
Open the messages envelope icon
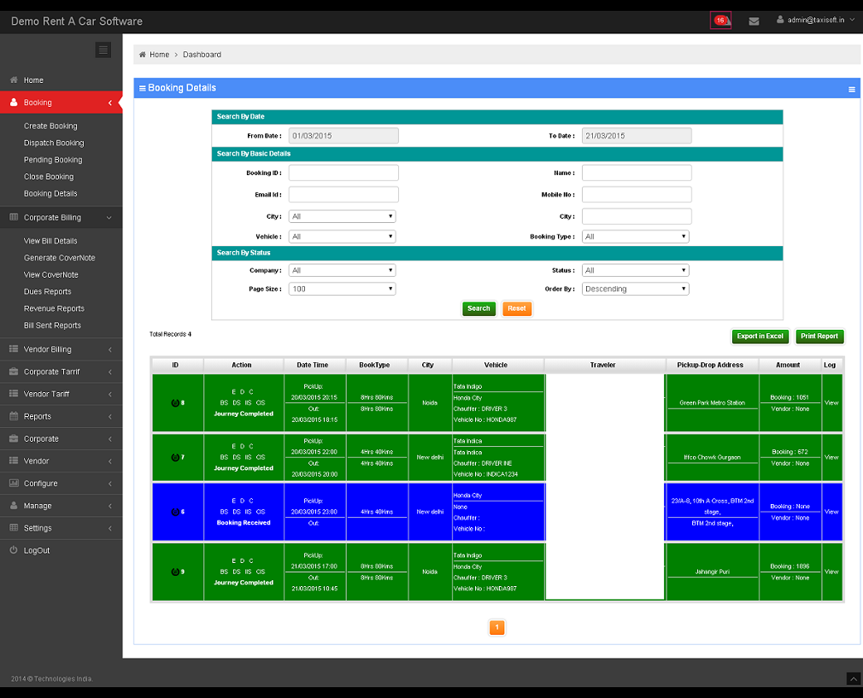754,21
